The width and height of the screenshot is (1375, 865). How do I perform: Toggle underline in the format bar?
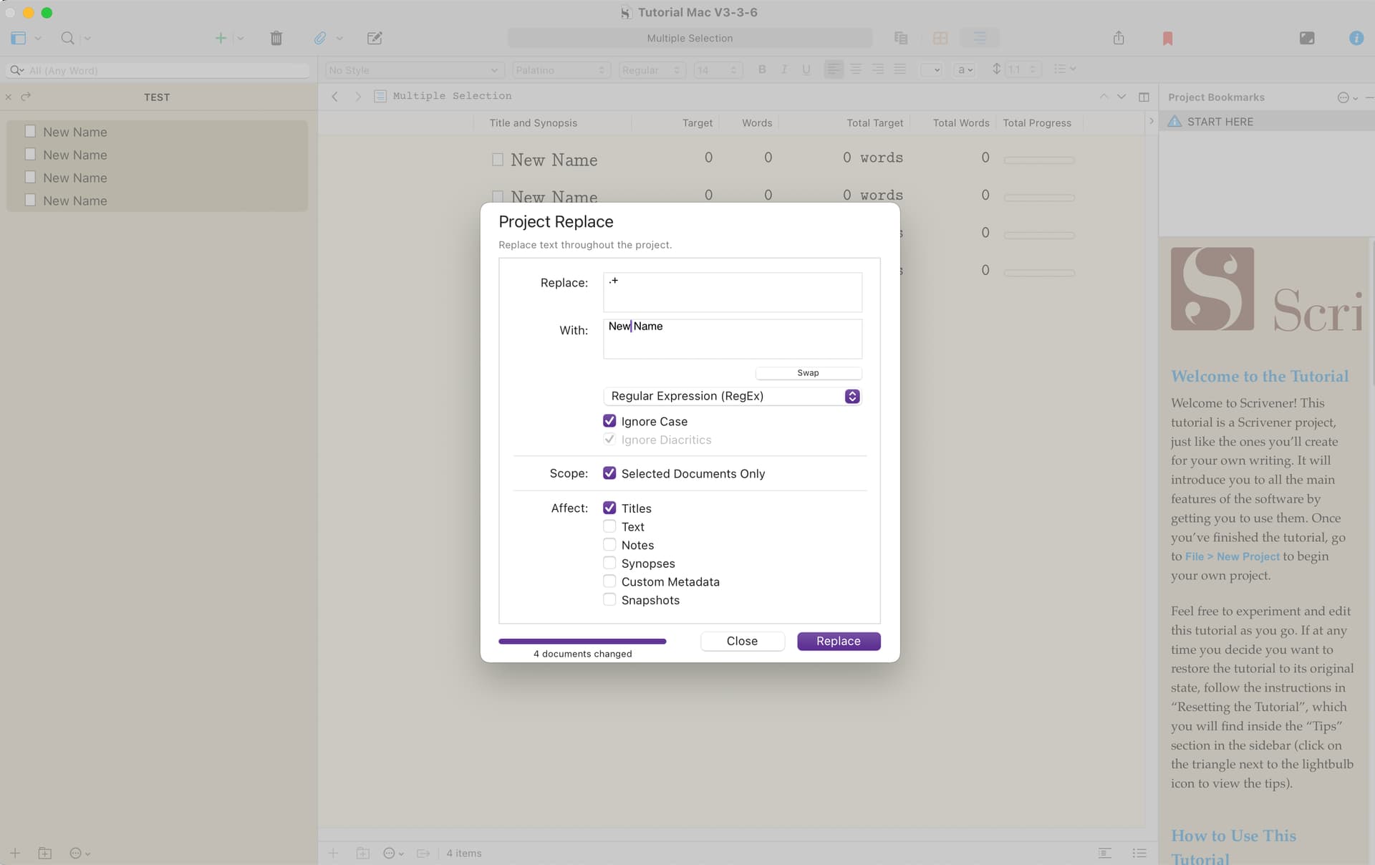[806, 69]
